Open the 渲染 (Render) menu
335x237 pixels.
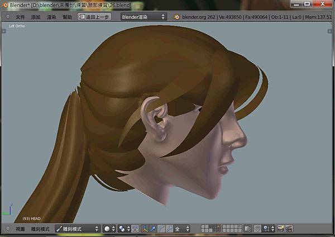51,17
